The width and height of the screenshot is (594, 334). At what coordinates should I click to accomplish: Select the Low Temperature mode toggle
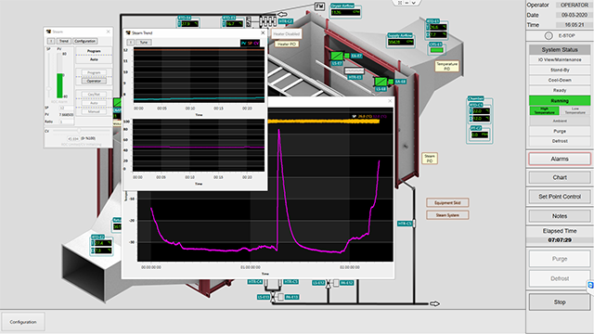click(575, 110)
